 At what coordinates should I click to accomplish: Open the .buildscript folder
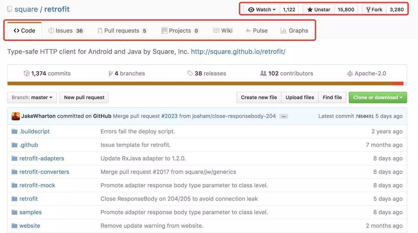(x=35, y=131)
